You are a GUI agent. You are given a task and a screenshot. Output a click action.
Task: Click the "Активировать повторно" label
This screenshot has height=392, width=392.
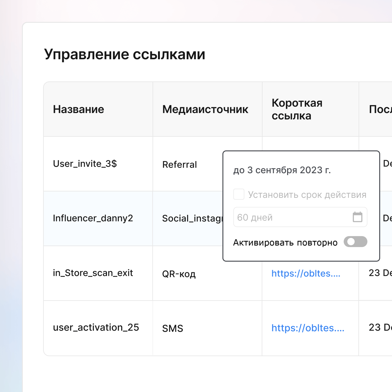point(285,243)
